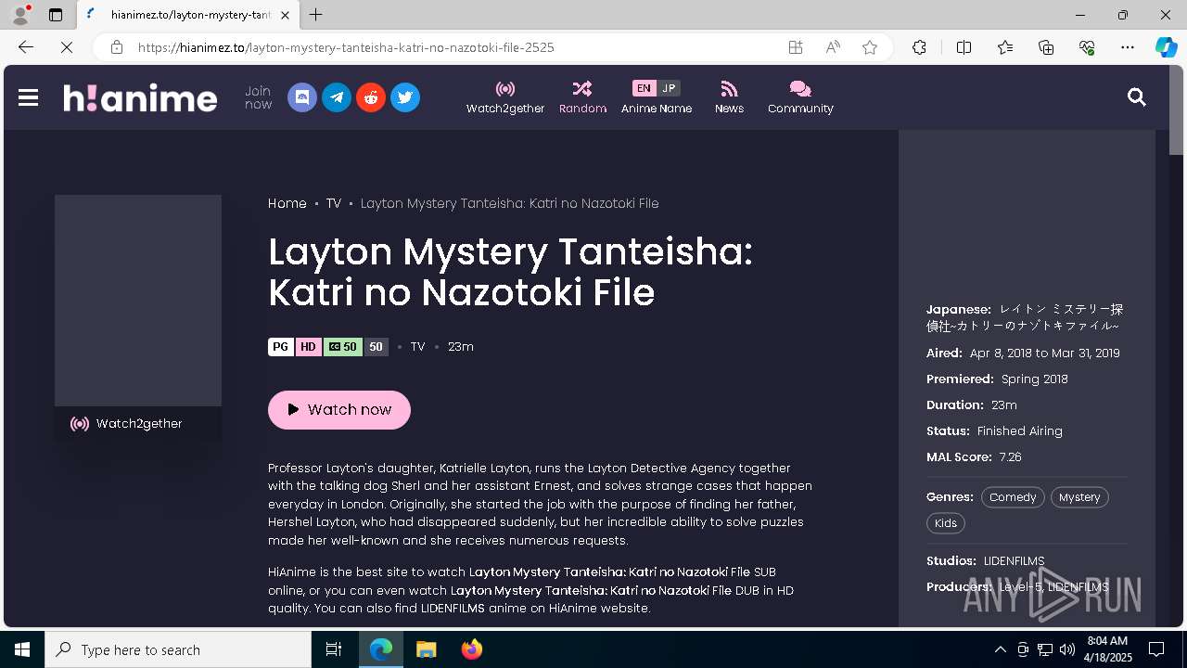Click the subtitle count badge 50
1187x668 pixels.
[343, 347]
